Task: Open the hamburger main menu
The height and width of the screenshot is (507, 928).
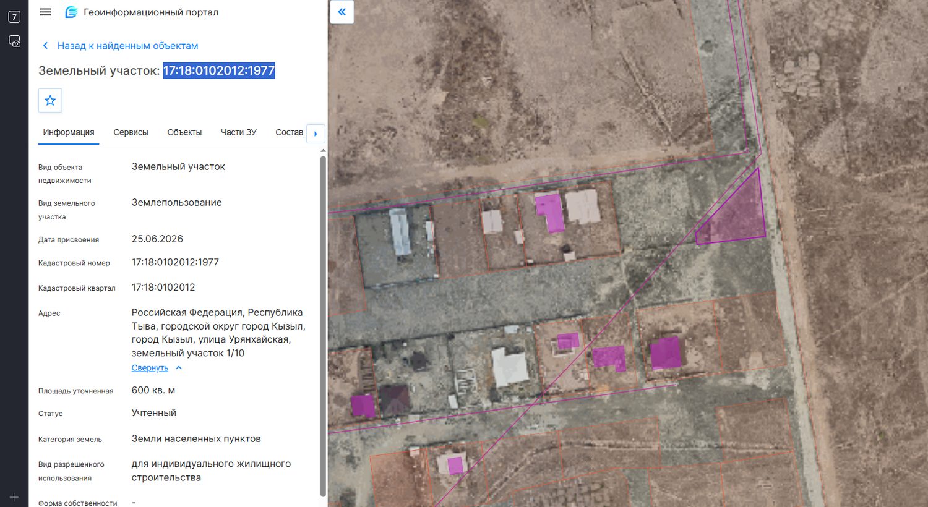Action: (45, 12)
